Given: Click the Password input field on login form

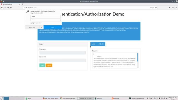Looking at the screenshot, I should [63, 60].
